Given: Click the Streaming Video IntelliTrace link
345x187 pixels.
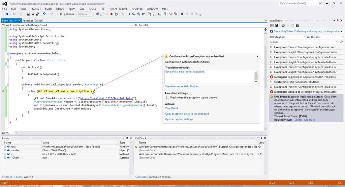Looking at the screenshot, I should click(x=307, y=31).
